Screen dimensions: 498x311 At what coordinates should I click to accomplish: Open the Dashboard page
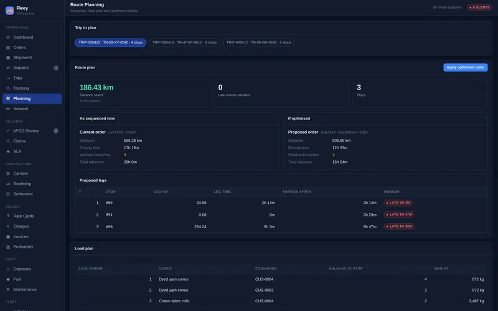click(x=32, y=37)
